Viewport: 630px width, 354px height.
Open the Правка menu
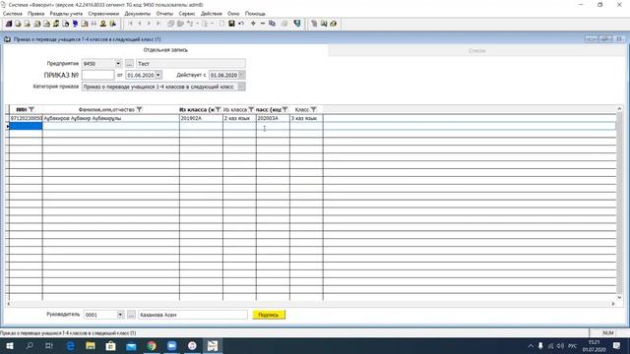pyautogui.click(x=36, y=14)
